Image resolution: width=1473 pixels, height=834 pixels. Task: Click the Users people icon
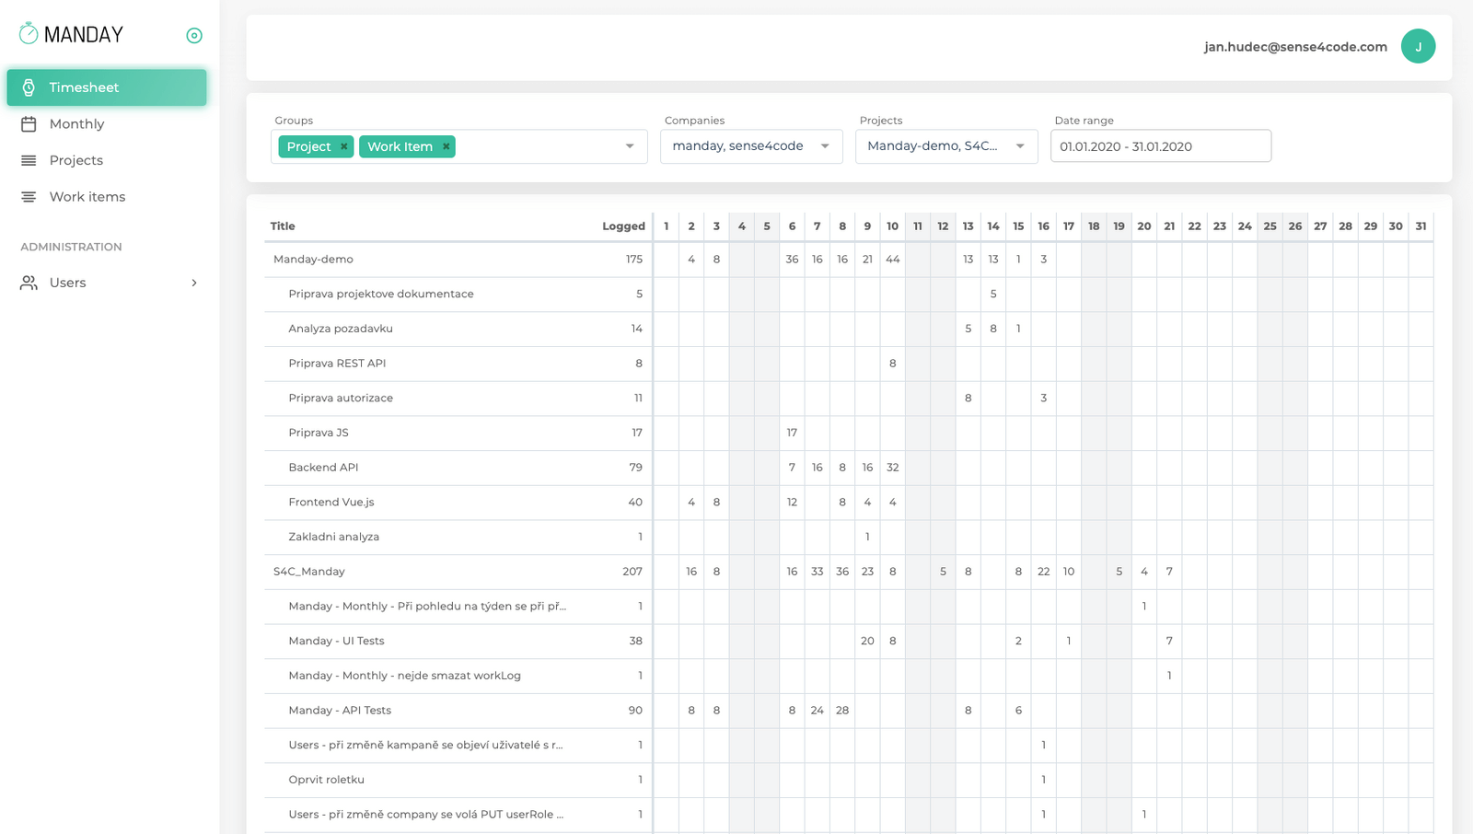click(x=29, y=283)
